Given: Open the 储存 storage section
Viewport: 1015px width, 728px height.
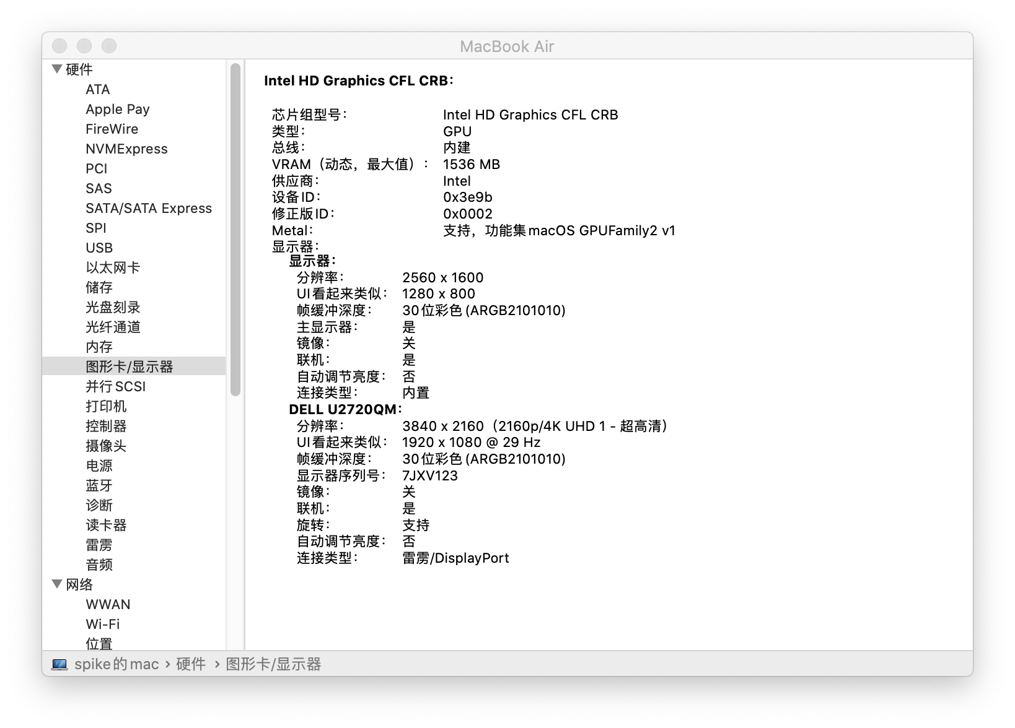Looking at the screenshot, I should (100, 287).
